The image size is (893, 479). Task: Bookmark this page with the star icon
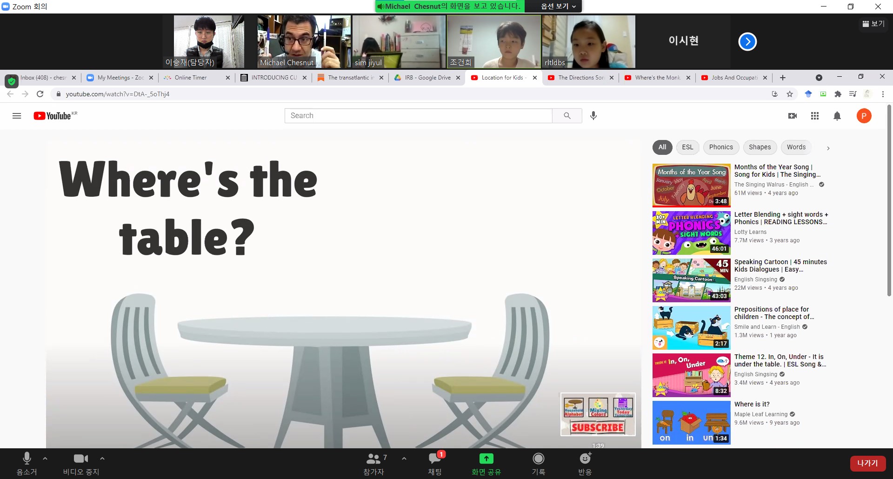pos(790,94)
